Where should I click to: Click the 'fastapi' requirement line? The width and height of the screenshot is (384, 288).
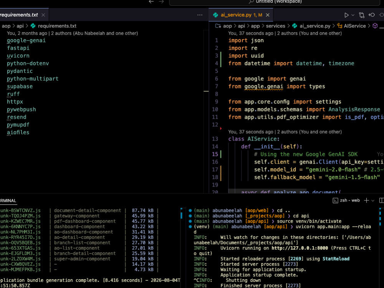click(18, 48)
